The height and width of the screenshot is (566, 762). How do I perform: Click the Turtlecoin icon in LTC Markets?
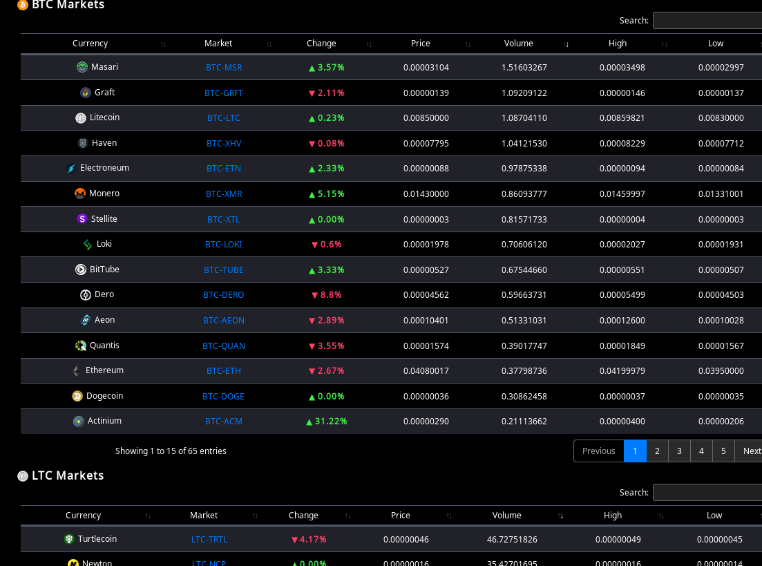(x=69, y=539)
